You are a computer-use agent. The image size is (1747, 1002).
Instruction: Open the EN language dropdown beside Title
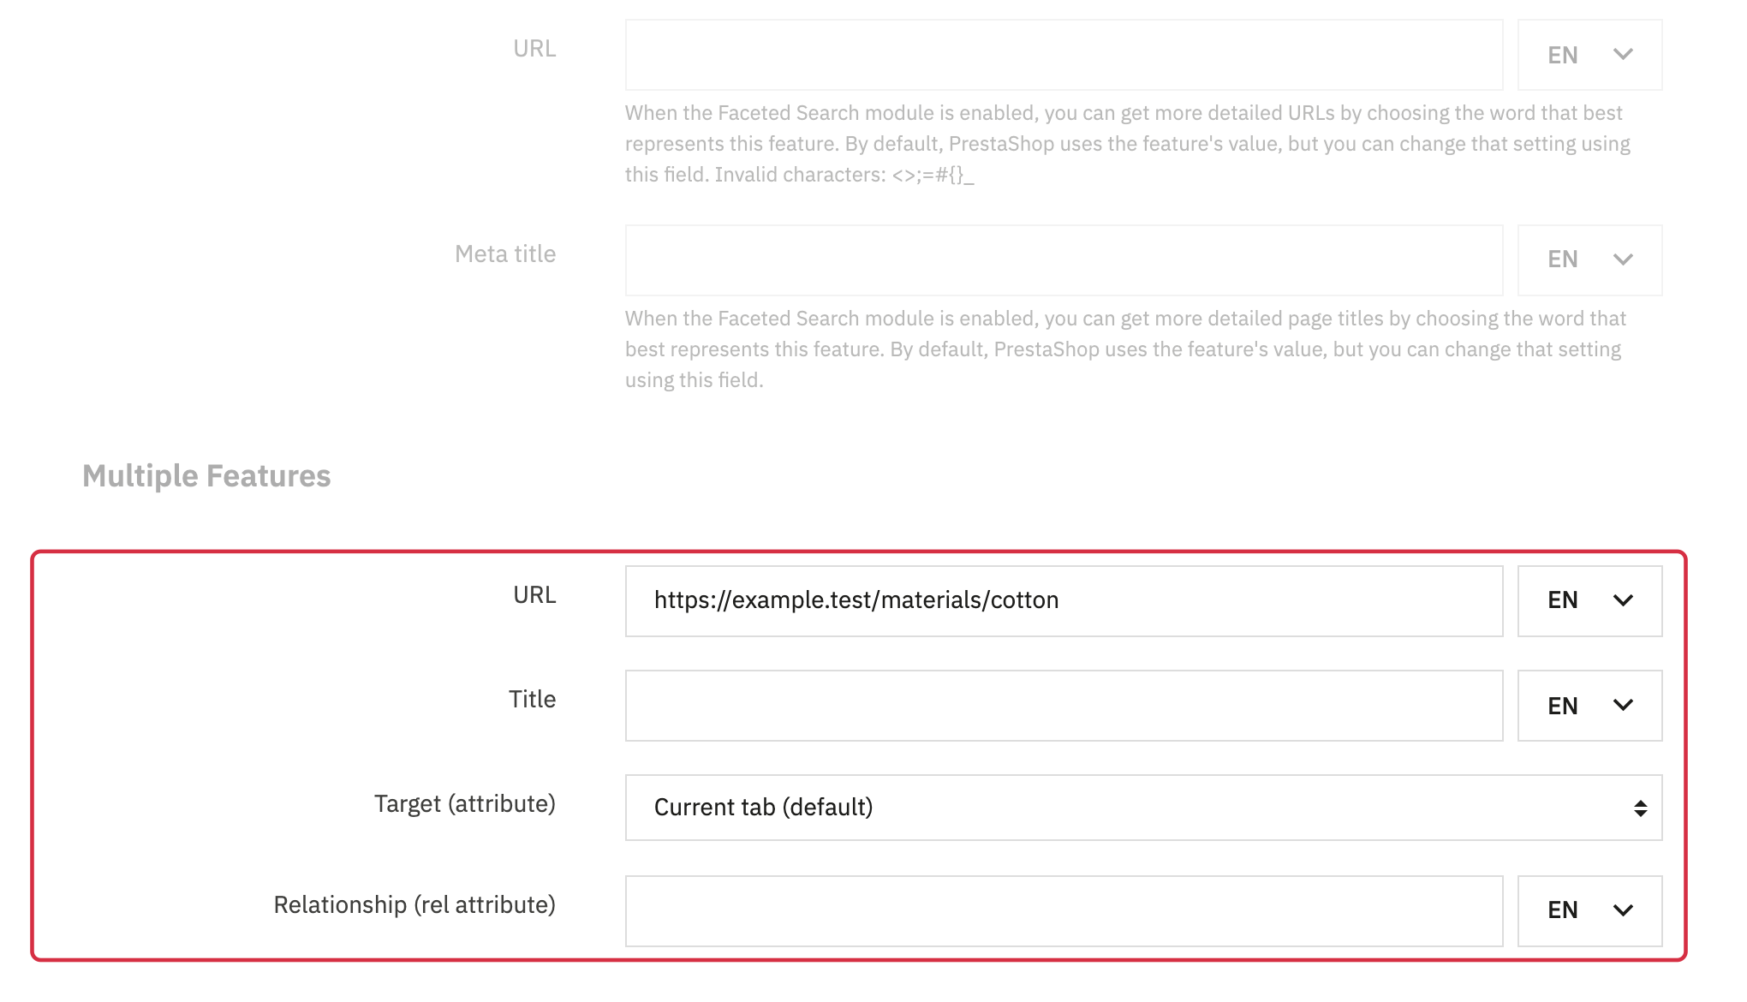point(1589,706)
